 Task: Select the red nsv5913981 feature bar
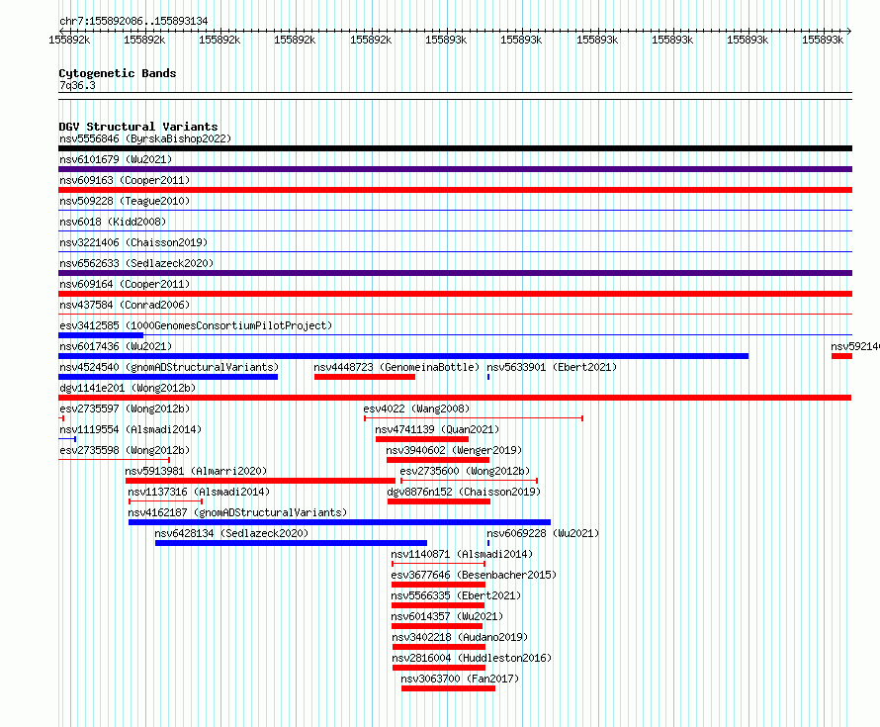[x=260, y=481]
